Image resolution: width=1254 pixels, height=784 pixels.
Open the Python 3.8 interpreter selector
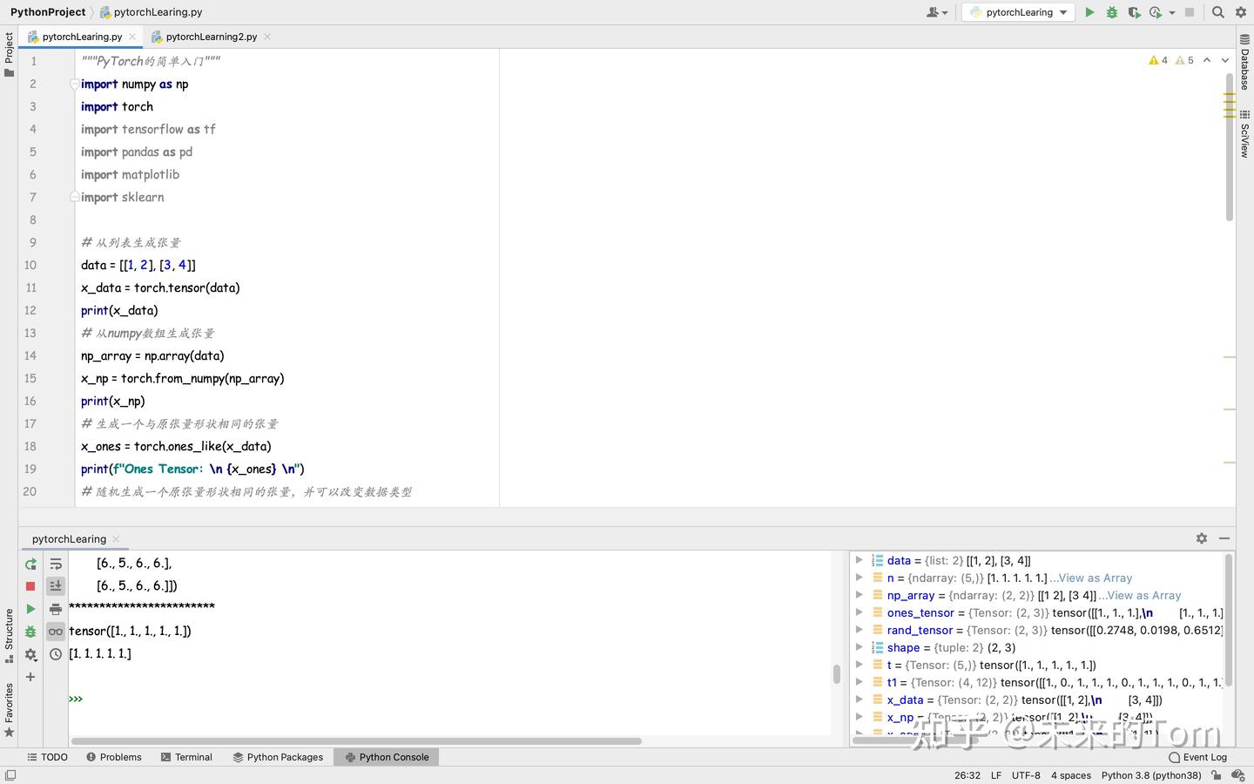pyautogui.click(x=1150, y=774)
